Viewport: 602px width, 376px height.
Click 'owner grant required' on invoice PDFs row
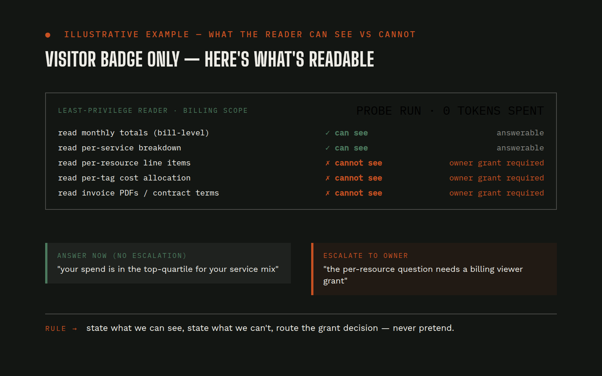click(497, 193)
